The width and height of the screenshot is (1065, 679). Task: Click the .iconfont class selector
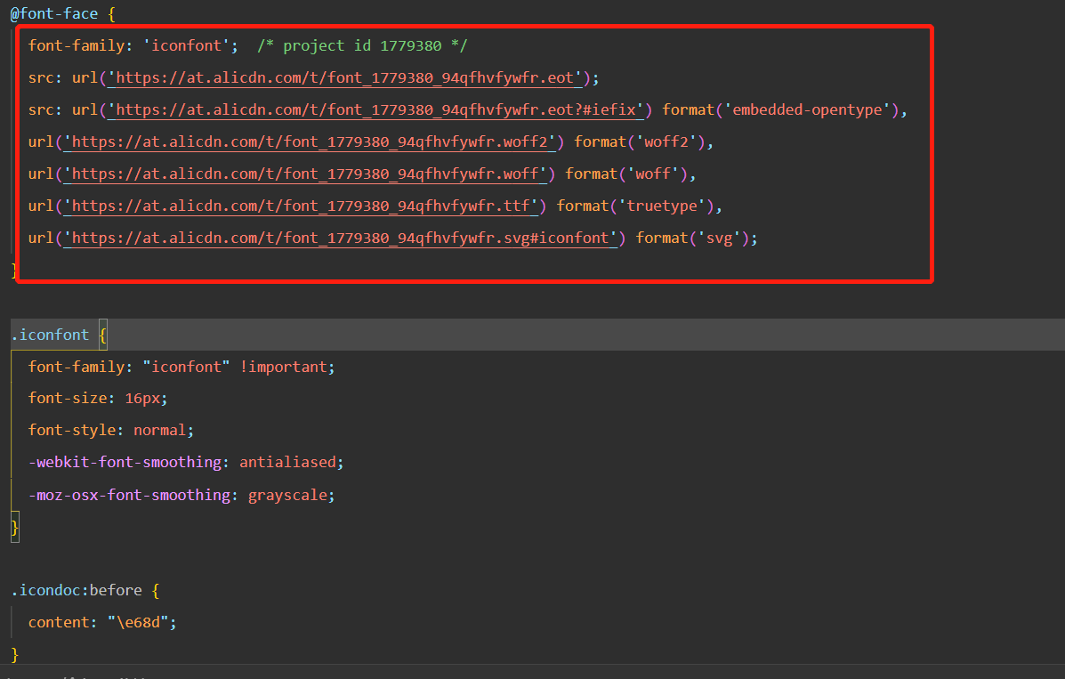tap(50, 335)
